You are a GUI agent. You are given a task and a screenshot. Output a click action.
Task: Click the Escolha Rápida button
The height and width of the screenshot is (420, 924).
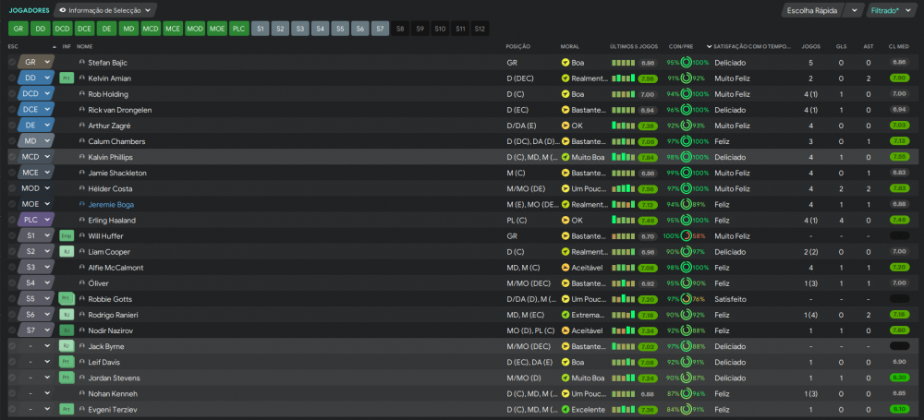812,10
